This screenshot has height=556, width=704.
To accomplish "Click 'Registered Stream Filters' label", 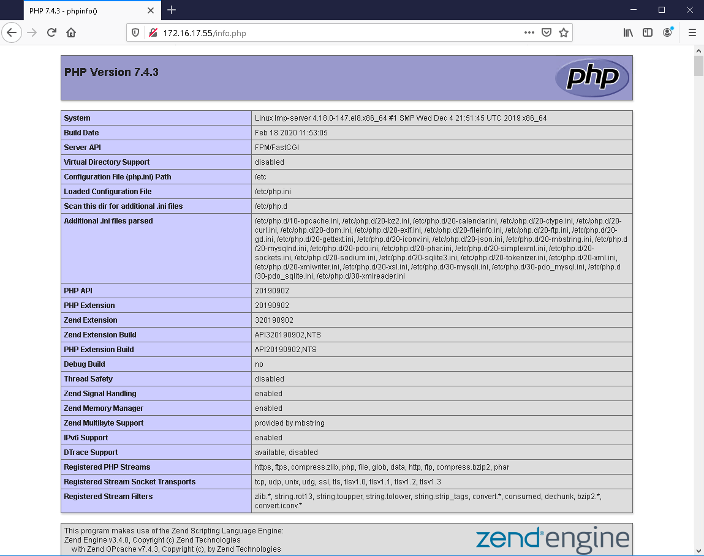I will [108, 497].
